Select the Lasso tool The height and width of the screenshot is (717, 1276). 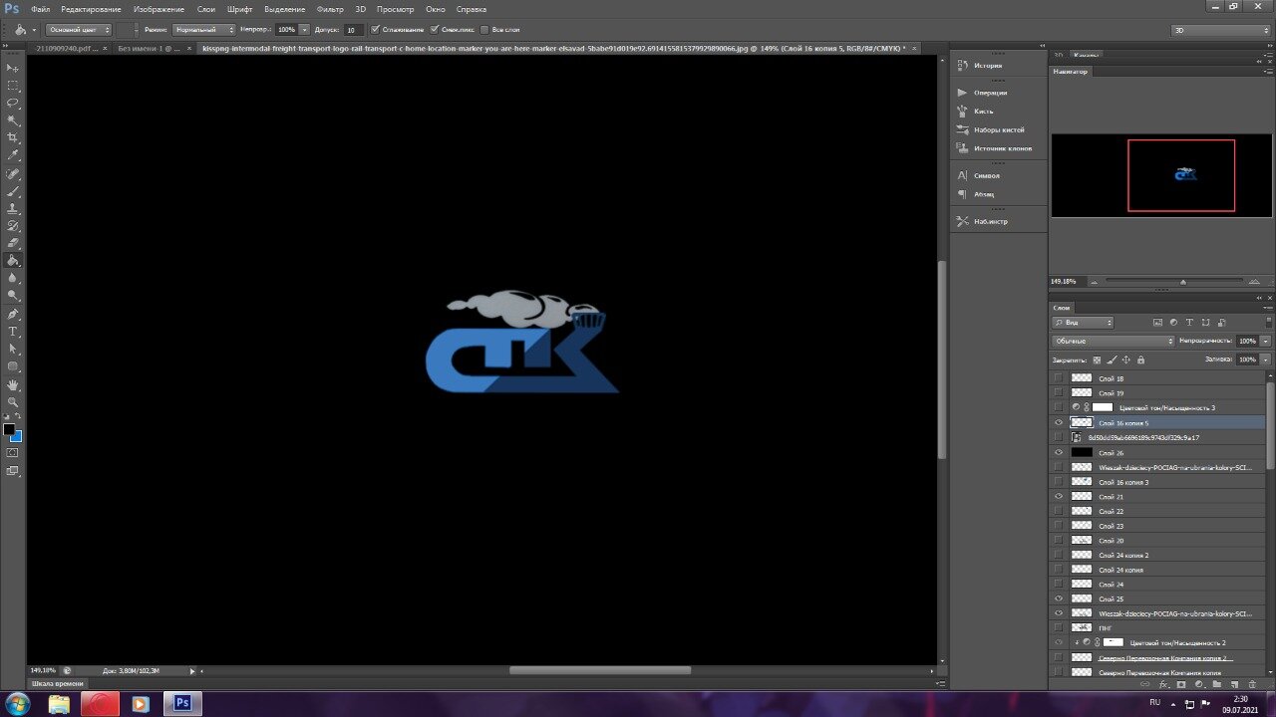13,104
